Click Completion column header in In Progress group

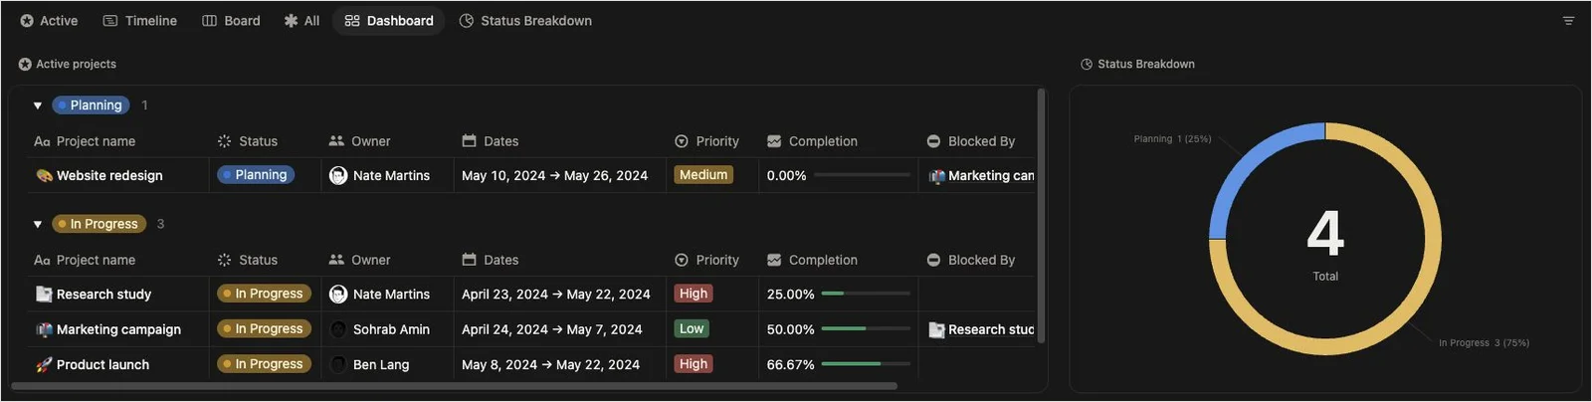[812, 260]
